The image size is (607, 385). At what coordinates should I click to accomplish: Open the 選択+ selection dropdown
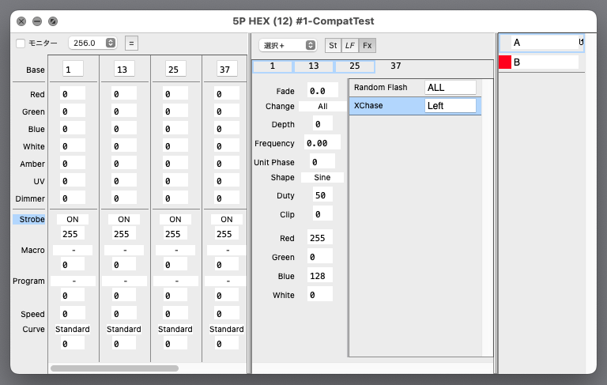tap(289, 46)
